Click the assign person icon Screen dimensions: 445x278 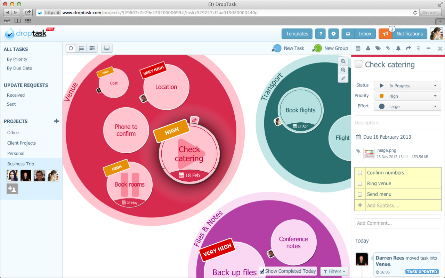tap(368, 48)
